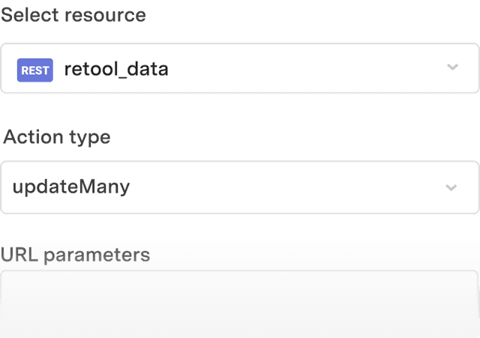
Task: Expand resource list via its down arrow
Action: click(x=452, y=67)
